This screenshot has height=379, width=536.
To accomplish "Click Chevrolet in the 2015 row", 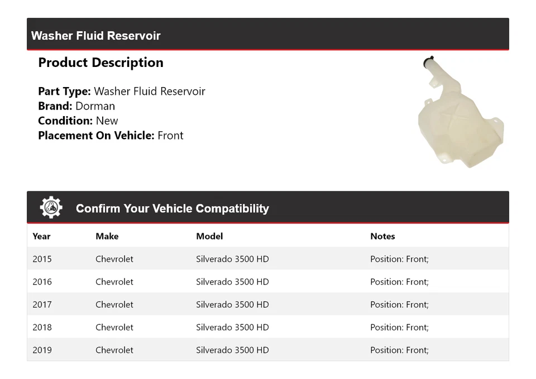I will 114,259.
